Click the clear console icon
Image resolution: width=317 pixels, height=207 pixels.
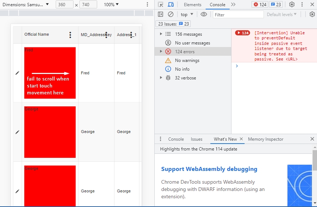tap(171, 15)
